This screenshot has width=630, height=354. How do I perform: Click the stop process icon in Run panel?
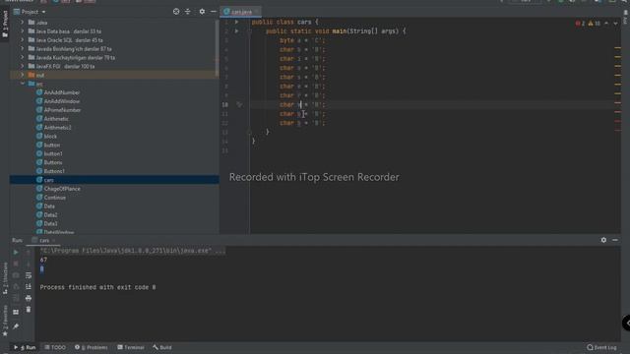(x=16, y=264)
